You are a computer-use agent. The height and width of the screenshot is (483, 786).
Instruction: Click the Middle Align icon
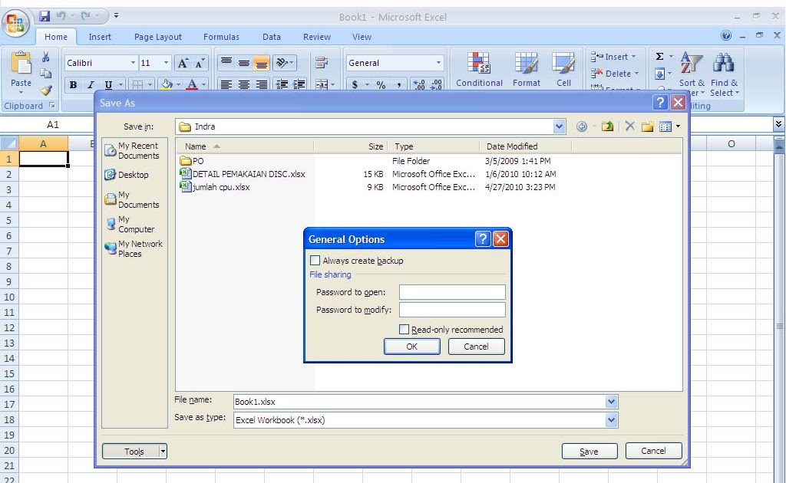click(244, 63)
